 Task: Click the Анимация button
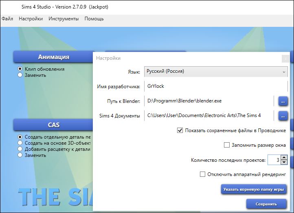(x=53, y=57)
